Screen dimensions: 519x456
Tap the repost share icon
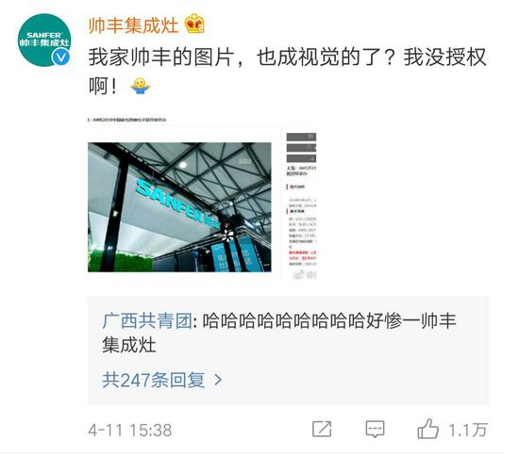(x=322, y=430)
